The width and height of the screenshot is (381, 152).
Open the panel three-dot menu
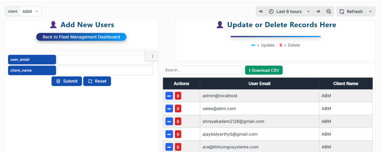(x=152, y=56)
